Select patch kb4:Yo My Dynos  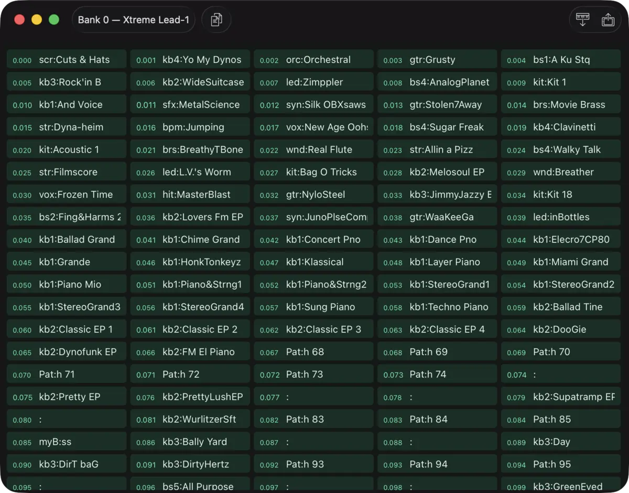point(190,60)
